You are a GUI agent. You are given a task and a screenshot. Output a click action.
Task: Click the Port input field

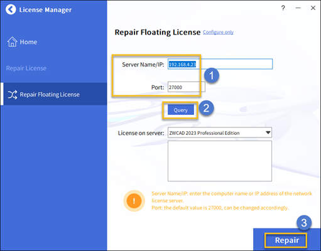coord(187,87)
